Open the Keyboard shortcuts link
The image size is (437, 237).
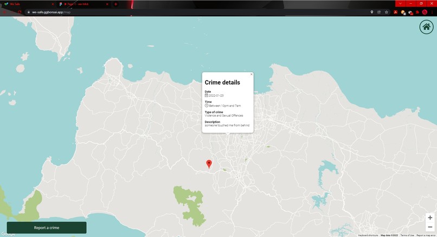(x=368, y=235)
